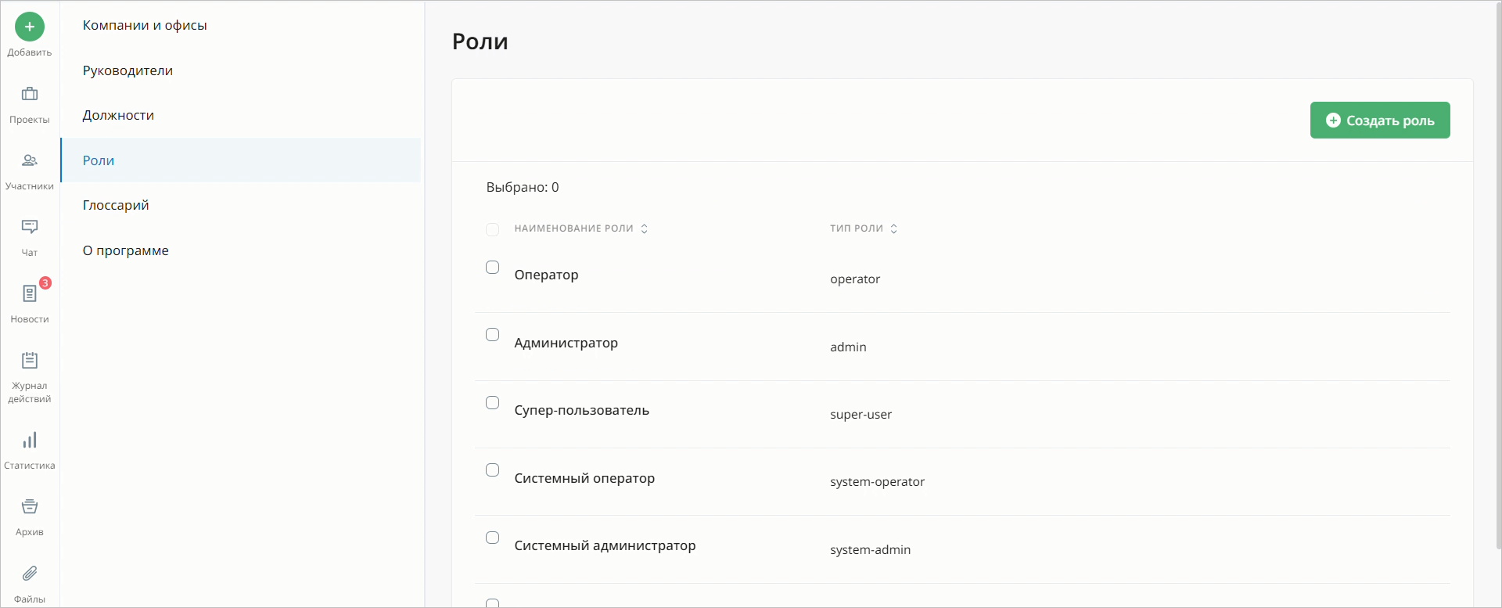Open the Проекты section icon
Screen dimensions: 1502x608
tap(29, 95)
